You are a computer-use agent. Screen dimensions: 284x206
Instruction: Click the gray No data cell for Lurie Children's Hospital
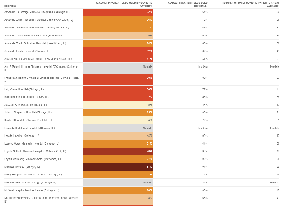tap(118, 68)
